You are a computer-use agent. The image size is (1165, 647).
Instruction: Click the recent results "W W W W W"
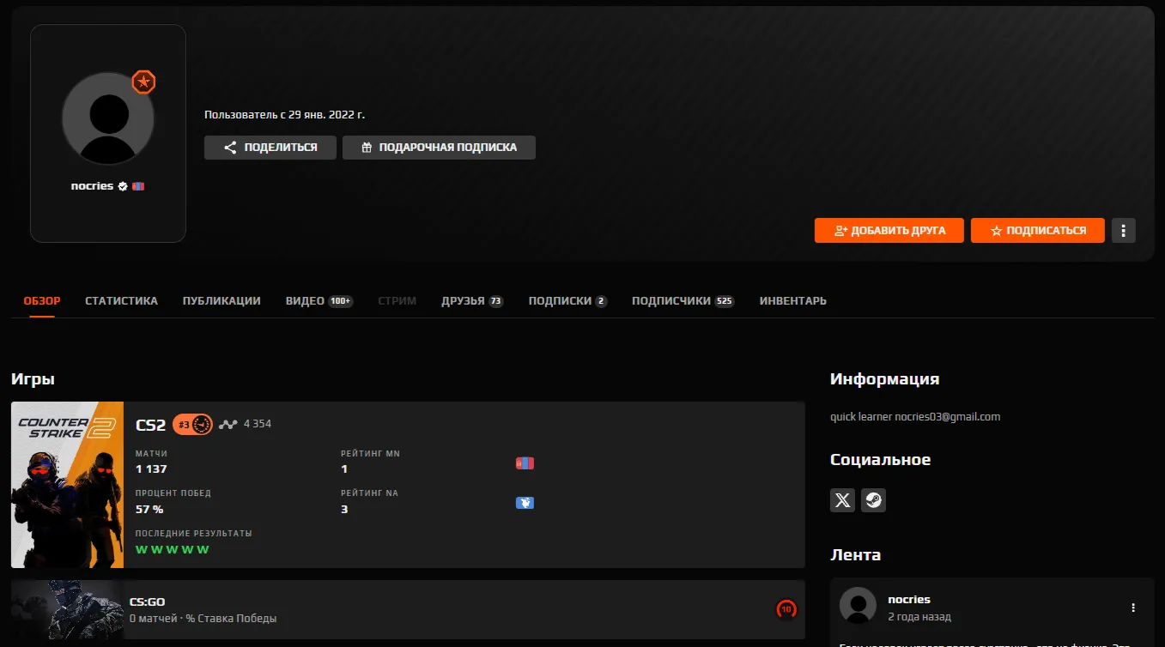coord(172,549)
